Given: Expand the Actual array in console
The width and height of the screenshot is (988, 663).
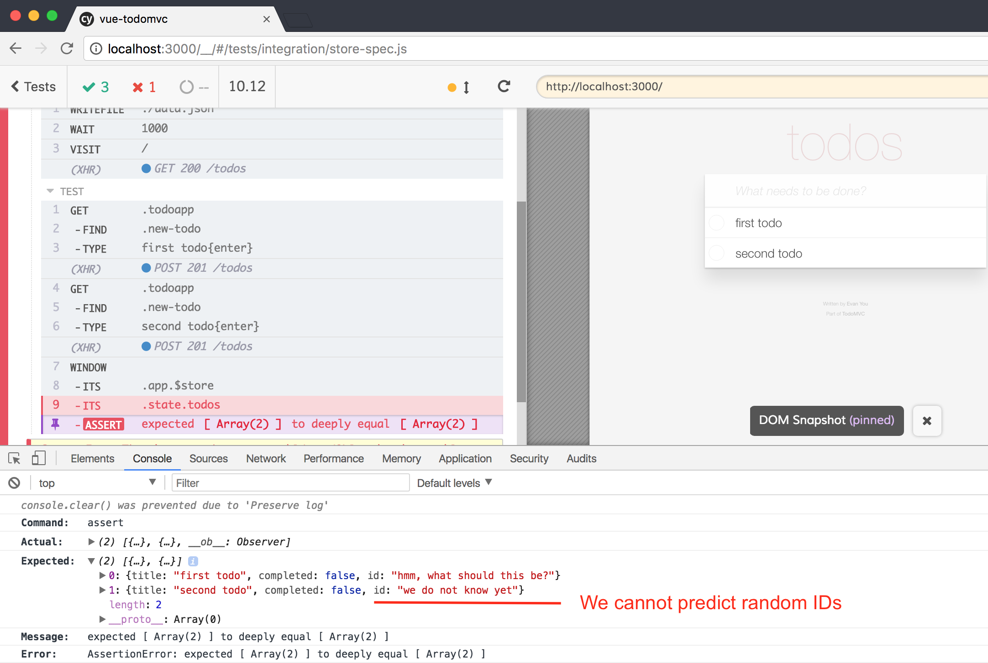Looking at the screenshot, I should pos(91,542).
